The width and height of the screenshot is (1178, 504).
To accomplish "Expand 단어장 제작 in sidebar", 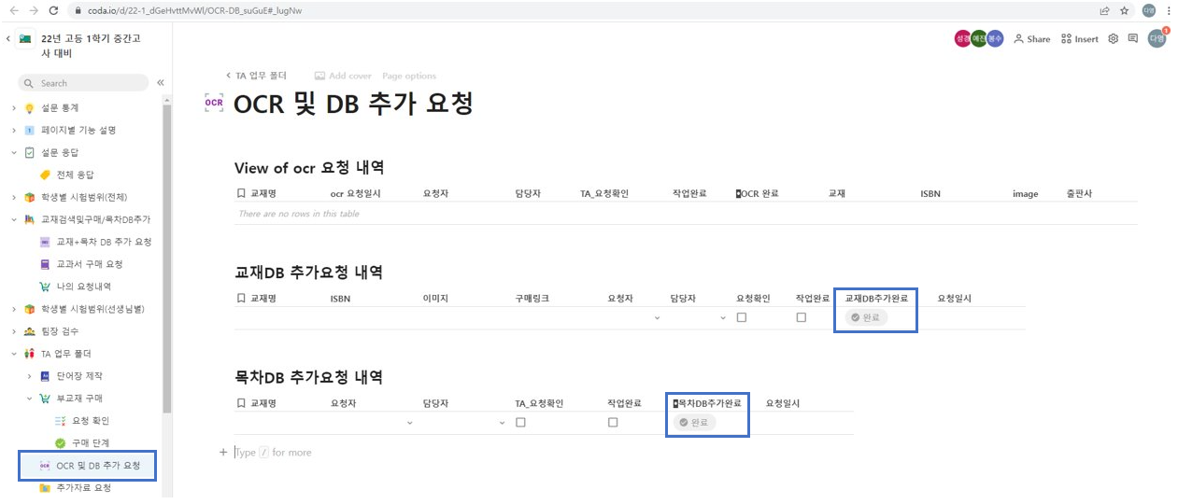I will click(x=29, y=376).
